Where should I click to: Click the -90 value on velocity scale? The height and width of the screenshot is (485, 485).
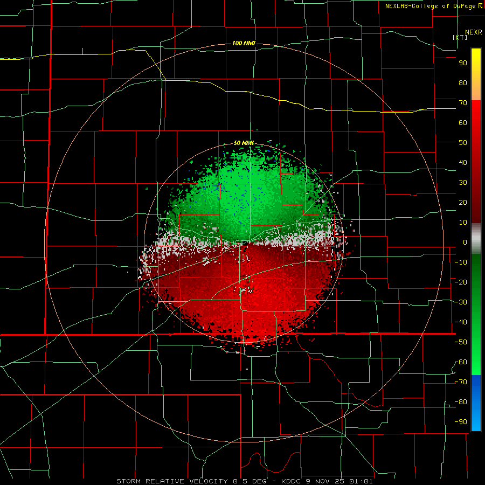pos(461,422)
